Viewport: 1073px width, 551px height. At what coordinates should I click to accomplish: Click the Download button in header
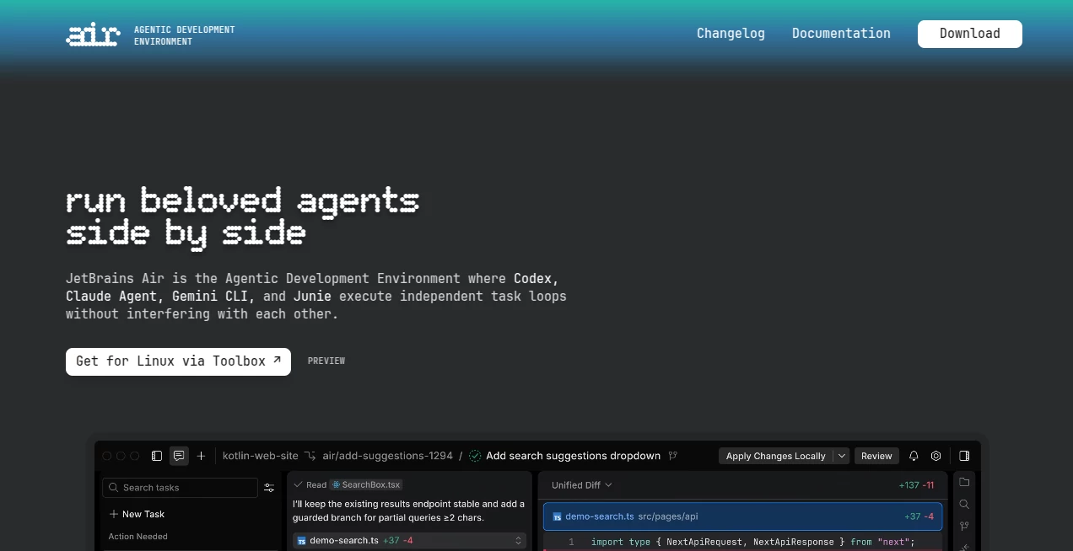970,34
